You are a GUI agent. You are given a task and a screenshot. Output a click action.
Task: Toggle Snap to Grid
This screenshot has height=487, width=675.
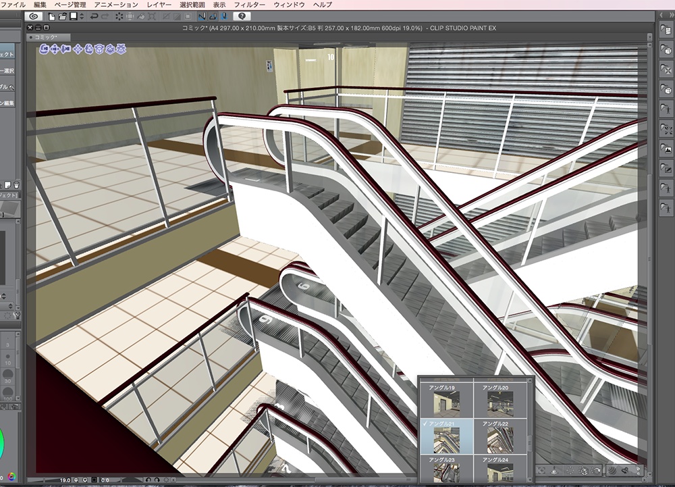coord(223,16)
